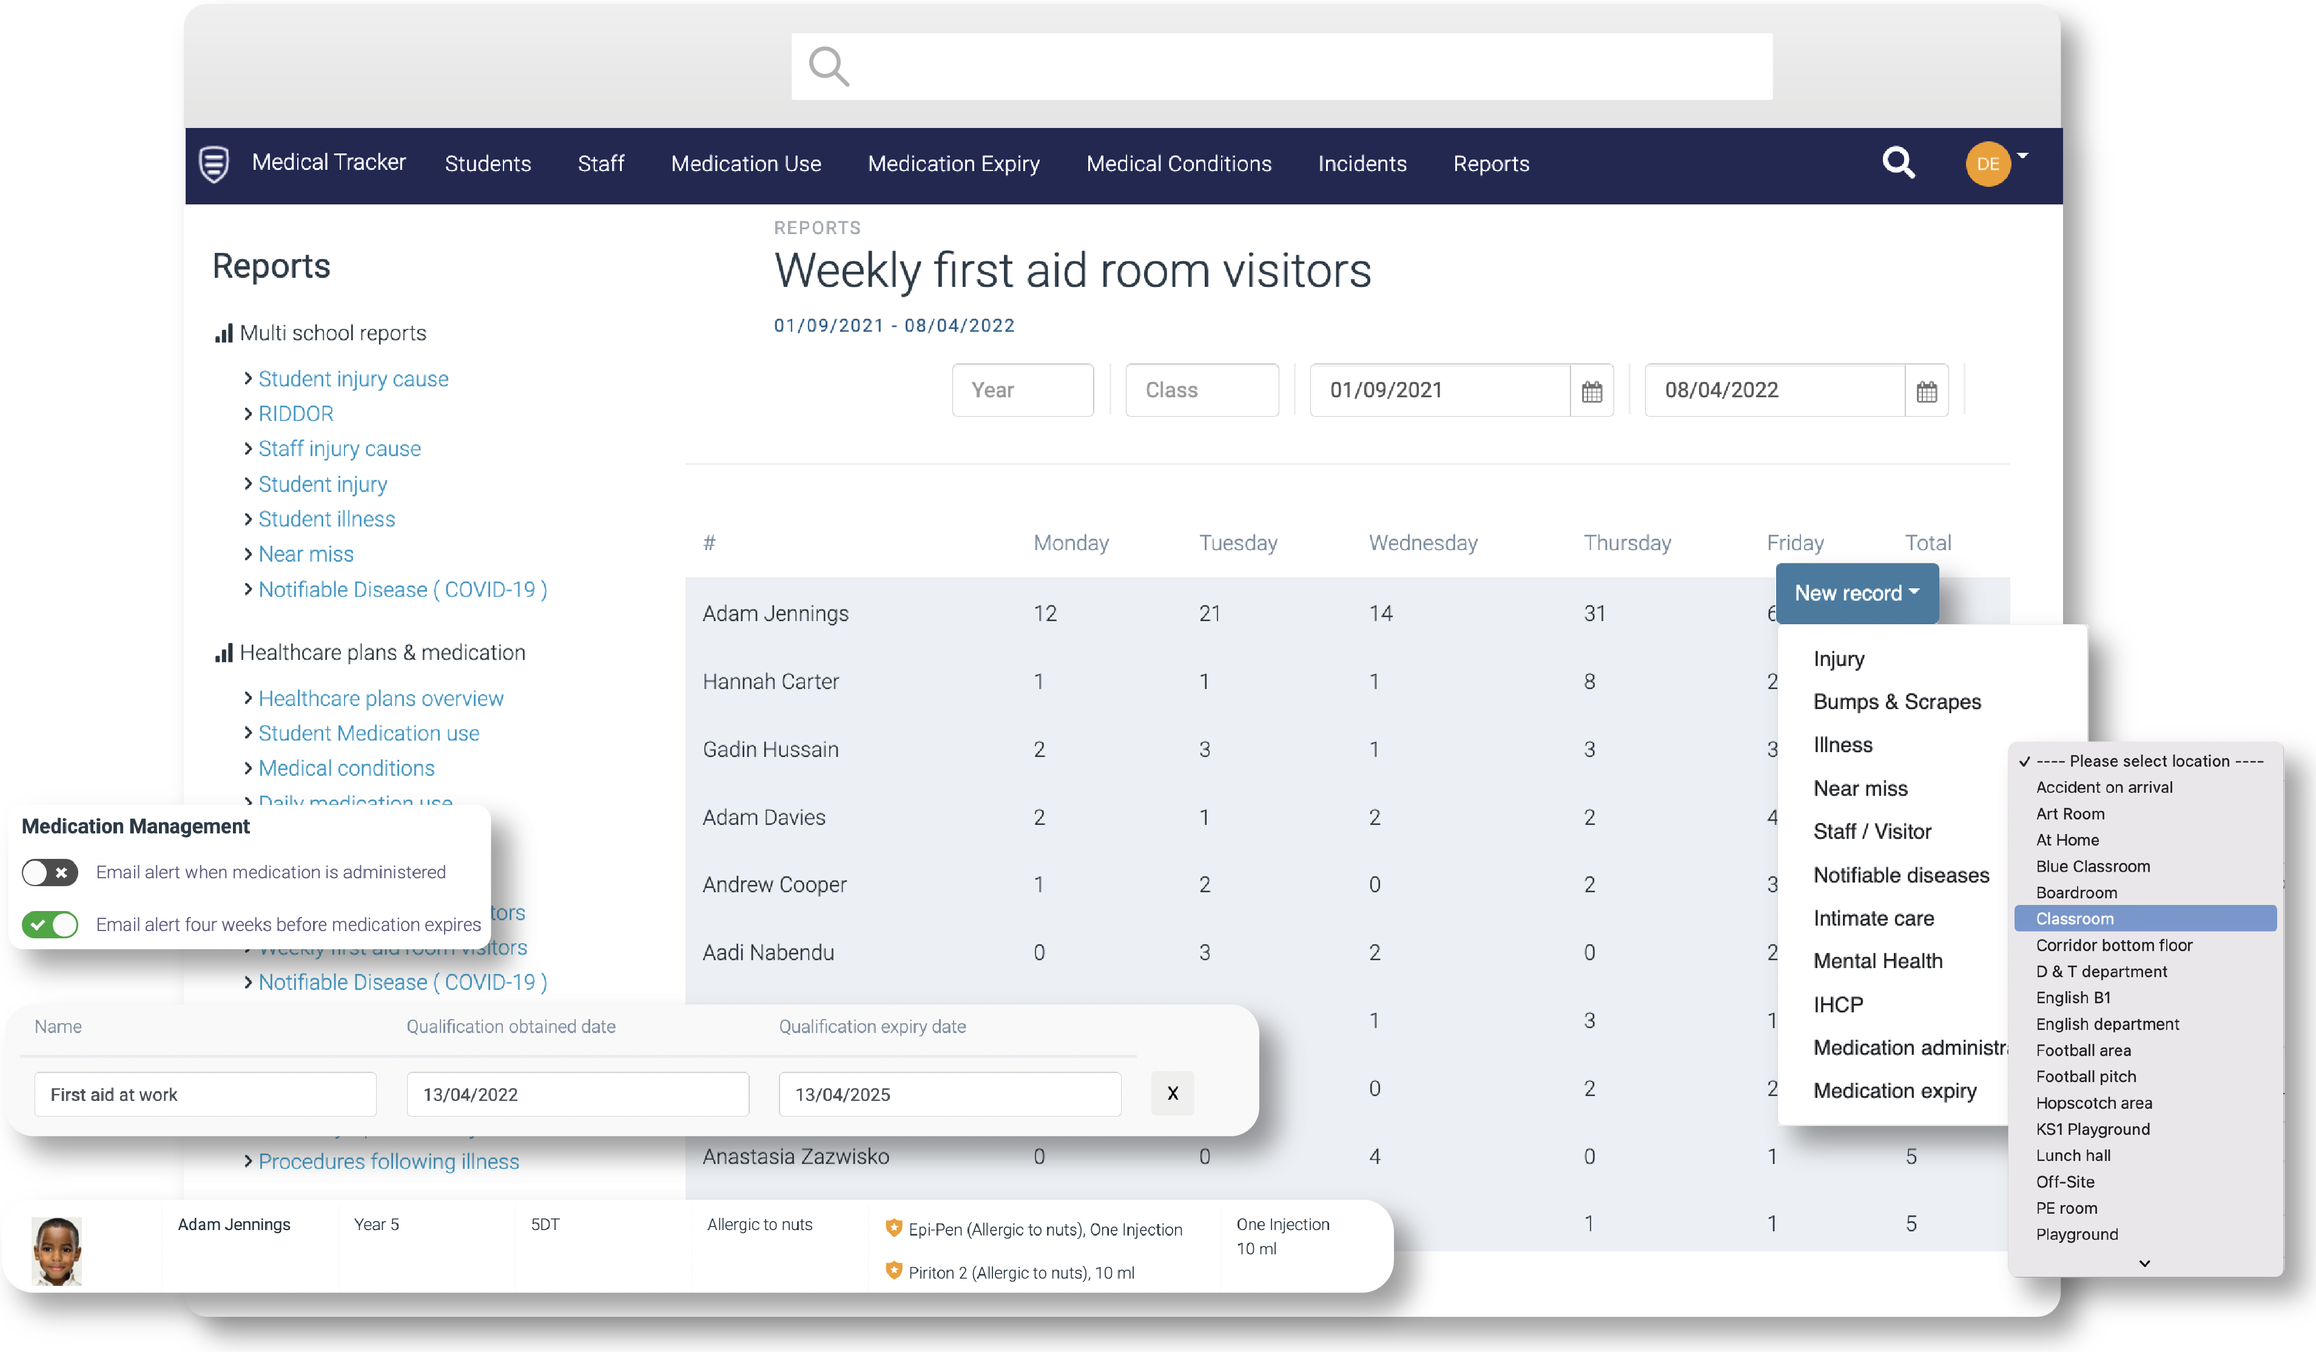Image resolution: width=2316 pixels, height=1352 pixels.
Task: Open the Healthcare plans overview report
Action: 380,698
